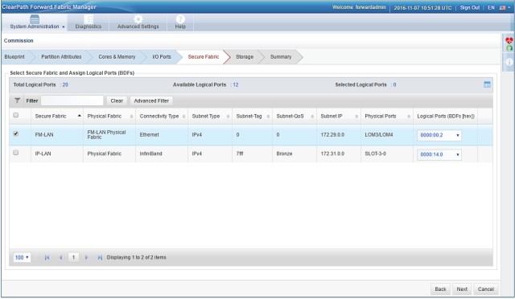The width and height of the screenshot is (515, 299).
Task: Open the Diagnostics grid icon
Action: click(x=89, y=19)
